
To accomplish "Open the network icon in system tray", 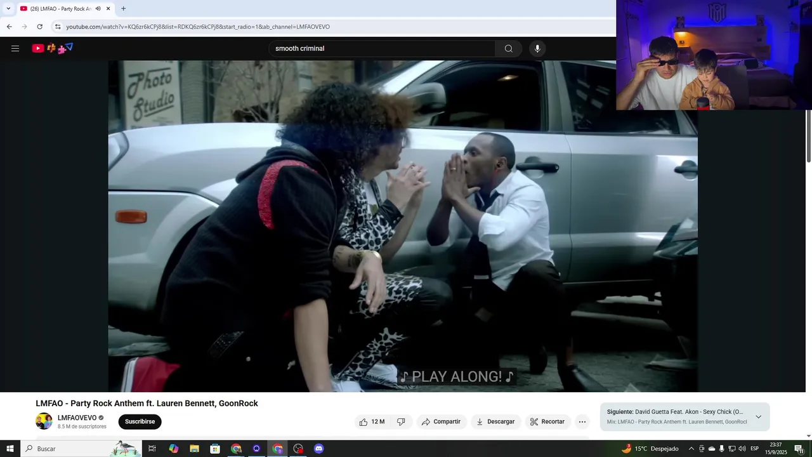I will pos(731,449).
